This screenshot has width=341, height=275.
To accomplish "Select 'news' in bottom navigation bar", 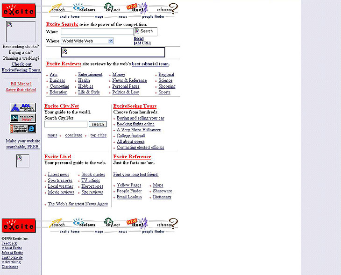I will coord(122,232).
